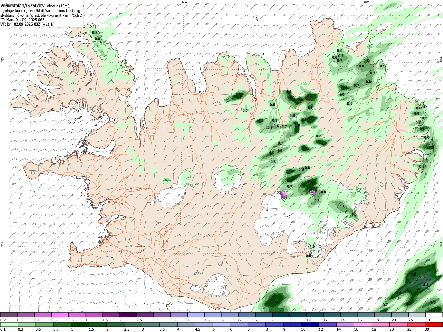Click the pale green 0.1 swatch in lower legend
443x332 pixels.
[x=9, y=325]
